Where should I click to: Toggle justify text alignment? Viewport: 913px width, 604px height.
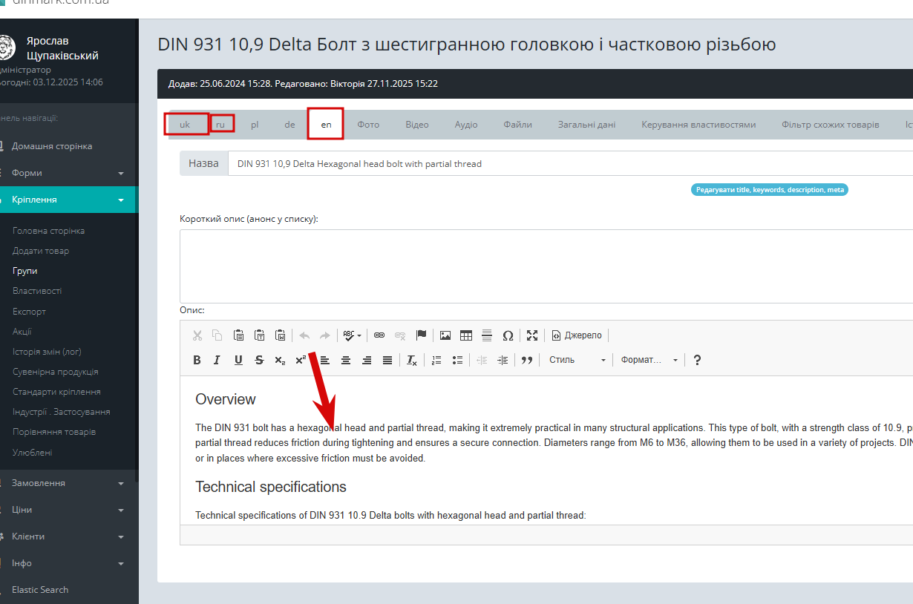pyautogui.click(x=387, y=360)
